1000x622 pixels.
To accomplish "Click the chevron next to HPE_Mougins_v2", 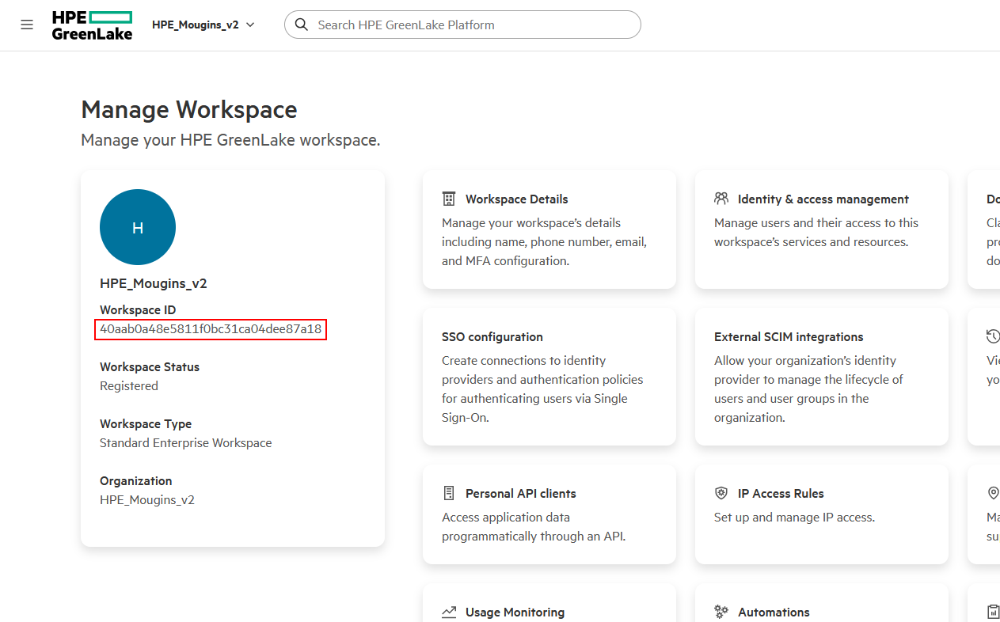I will coord(250,25).
